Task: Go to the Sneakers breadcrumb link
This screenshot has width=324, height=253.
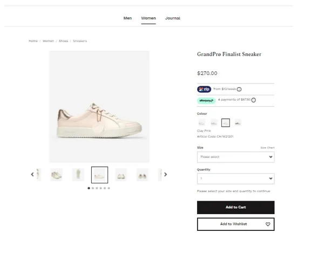Action: 80,41
